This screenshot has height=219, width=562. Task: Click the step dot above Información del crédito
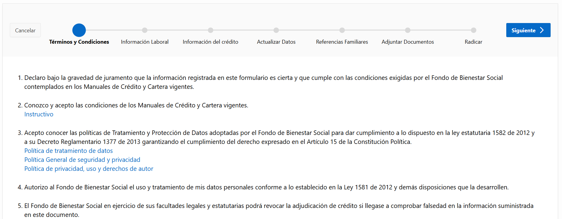click(211, 30)
